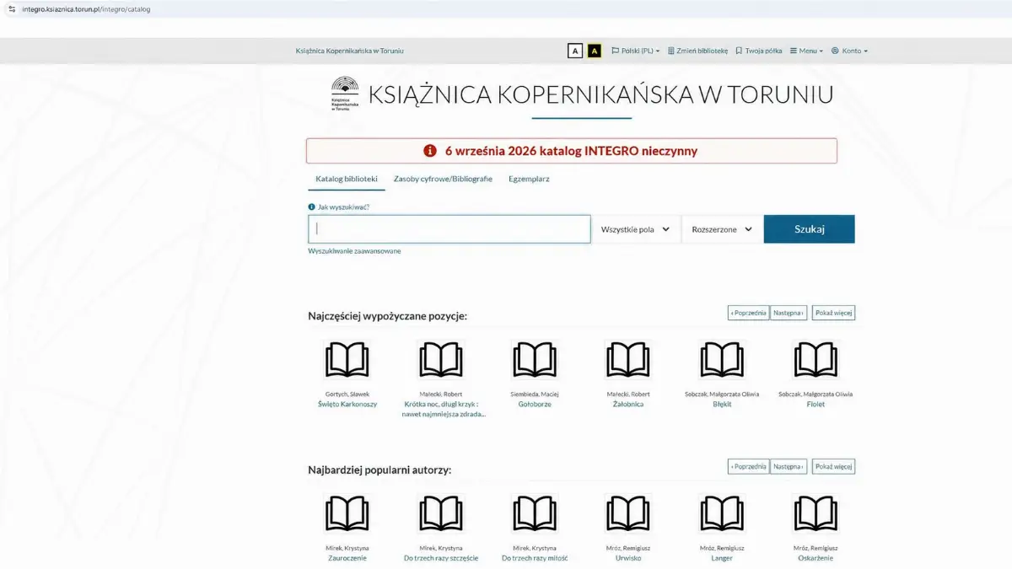
Task: Open the Rozszerzone search mode dropdown
Action: tap(722, 229)
